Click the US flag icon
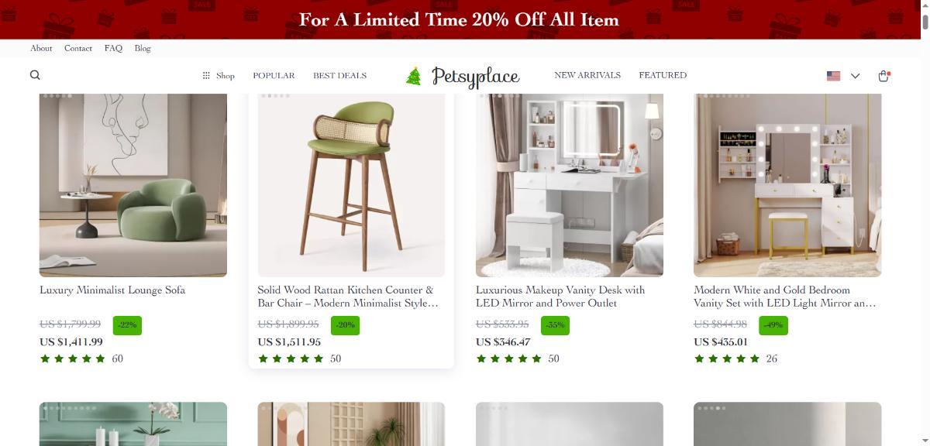The width and height of the screenshot is (930, 446). 833,76
